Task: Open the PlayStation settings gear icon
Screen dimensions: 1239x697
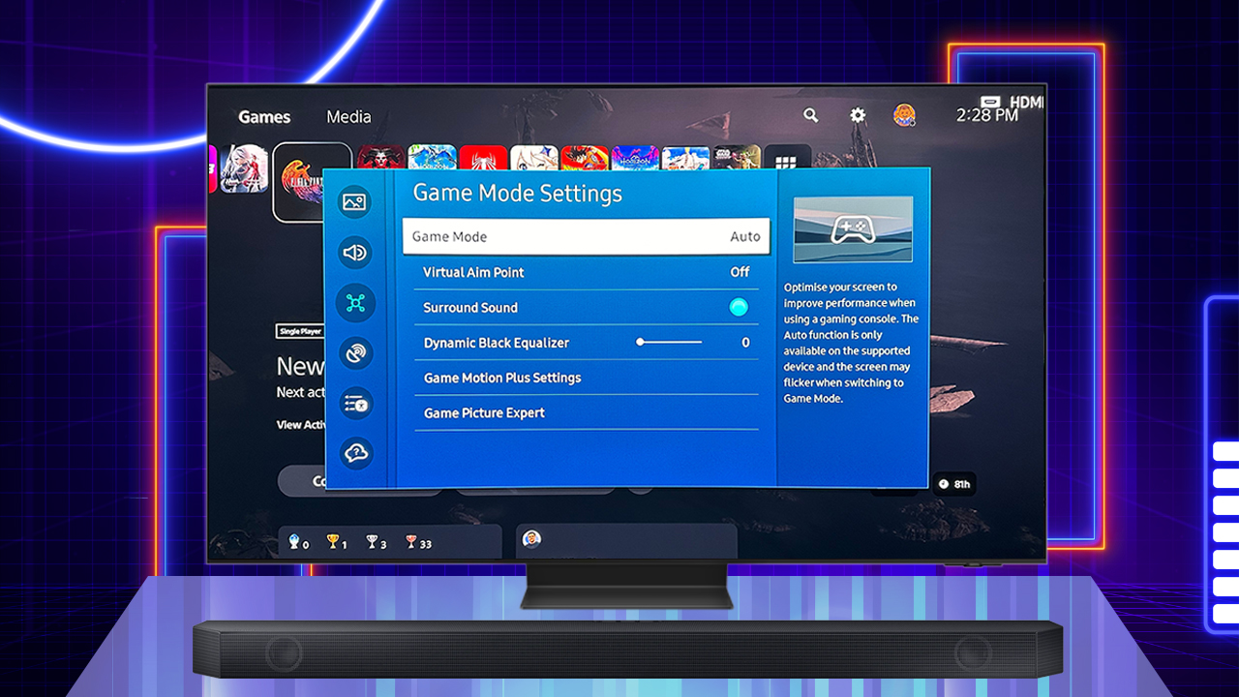Action: [x=858, y=115]
